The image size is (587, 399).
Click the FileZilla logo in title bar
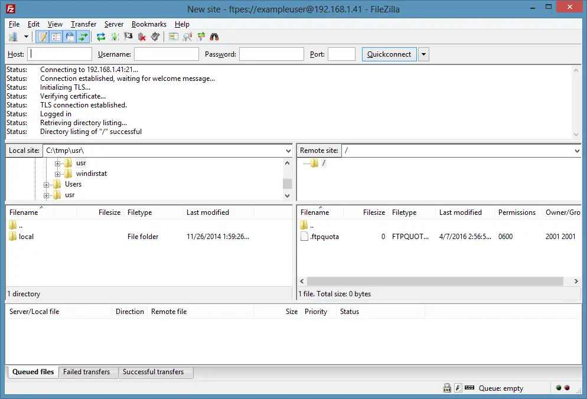point(11,9)
